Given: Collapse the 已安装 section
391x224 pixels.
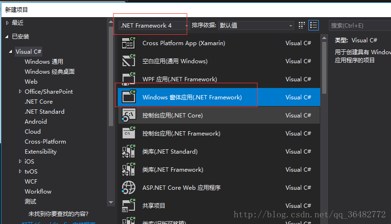Looking at the screenshot, I should point(7,37).
